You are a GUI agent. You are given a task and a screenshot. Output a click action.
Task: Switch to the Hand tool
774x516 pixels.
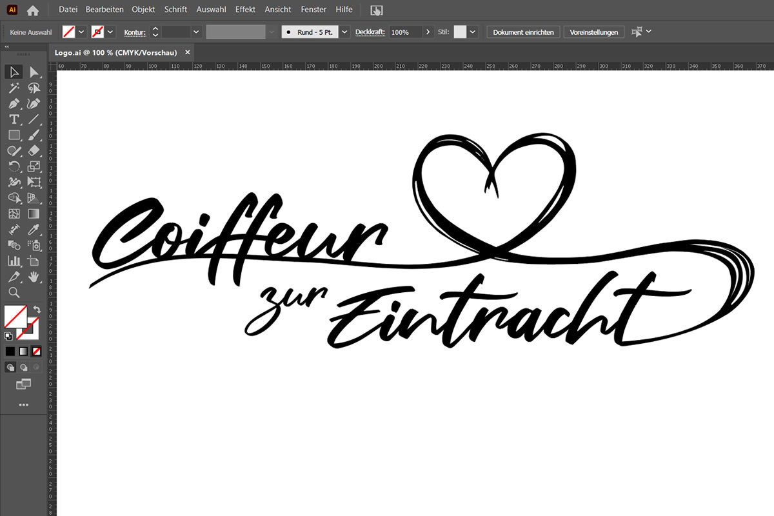click(x=34, y=277)
